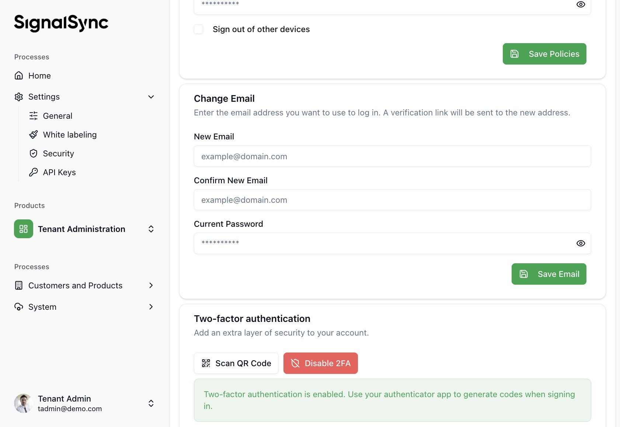The height and width of the screenshot is (427, 620).
Task: Click the Confirm New Email label
Action: coord(231,180)
